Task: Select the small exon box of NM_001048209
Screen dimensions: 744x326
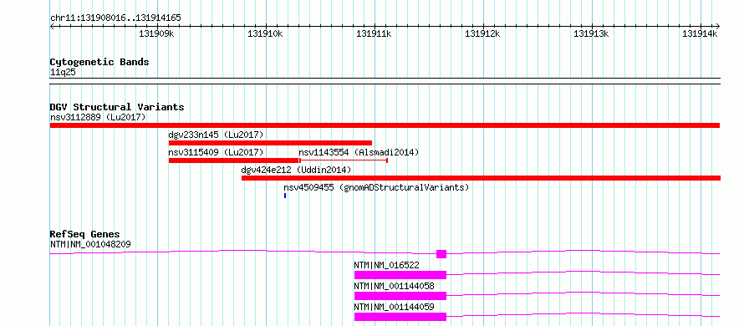Action: point(441,254)
